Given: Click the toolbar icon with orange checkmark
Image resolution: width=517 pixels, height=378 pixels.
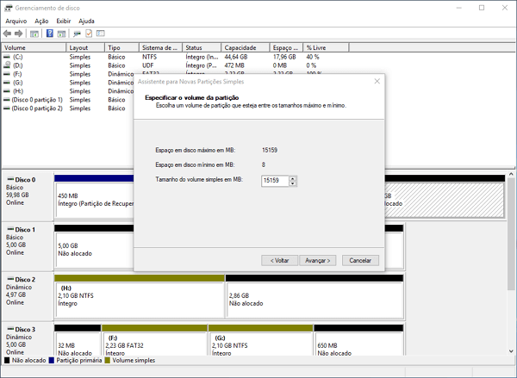Looking at the screenshot, I should click(x=88, y=33).
